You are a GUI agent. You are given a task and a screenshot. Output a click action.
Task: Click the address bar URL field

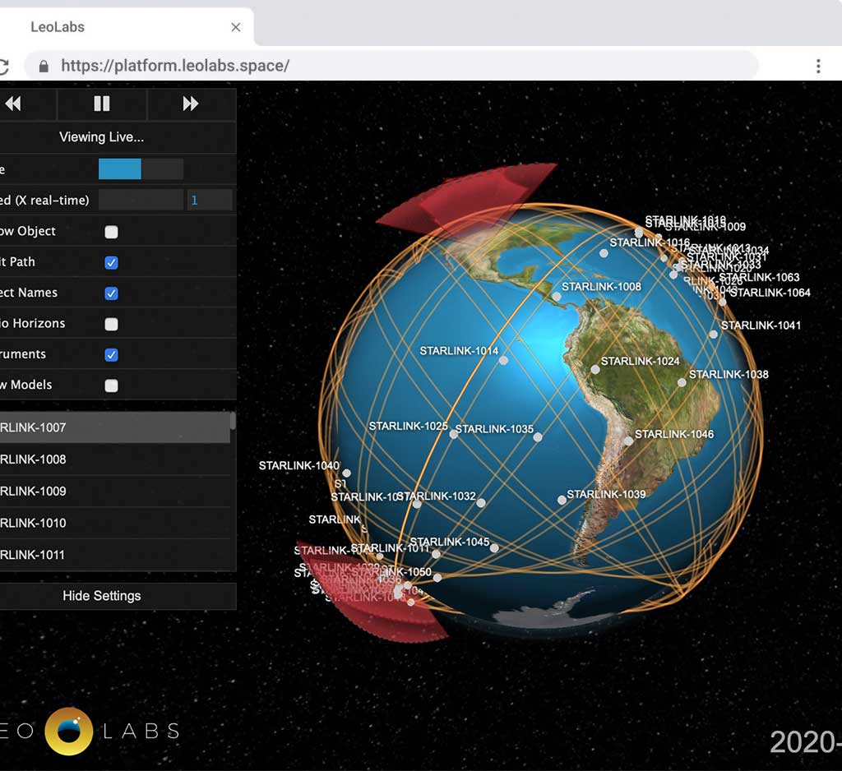[392, 66]
